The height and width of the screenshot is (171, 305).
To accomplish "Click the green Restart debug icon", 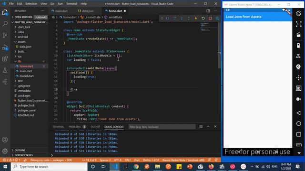I will tap(203, 18).
